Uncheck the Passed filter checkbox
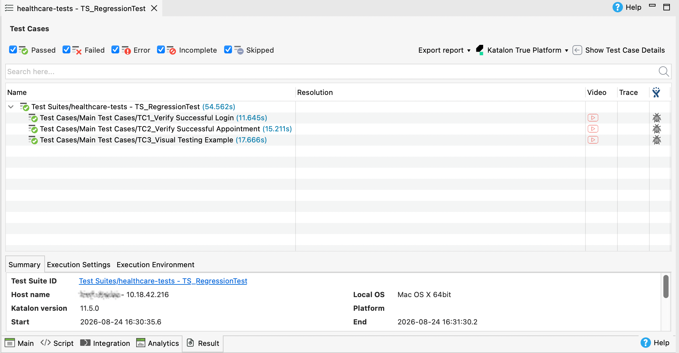679x353 pixels. pos(13,49)
